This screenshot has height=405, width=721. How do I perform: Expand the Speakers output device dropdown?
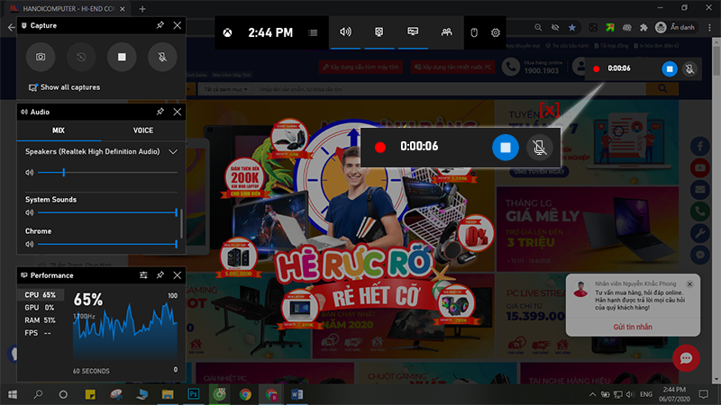173,151
